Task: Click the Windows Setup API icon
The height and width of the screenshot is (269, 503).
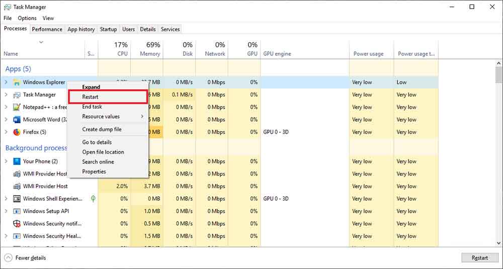Action: tap(17, 211)
